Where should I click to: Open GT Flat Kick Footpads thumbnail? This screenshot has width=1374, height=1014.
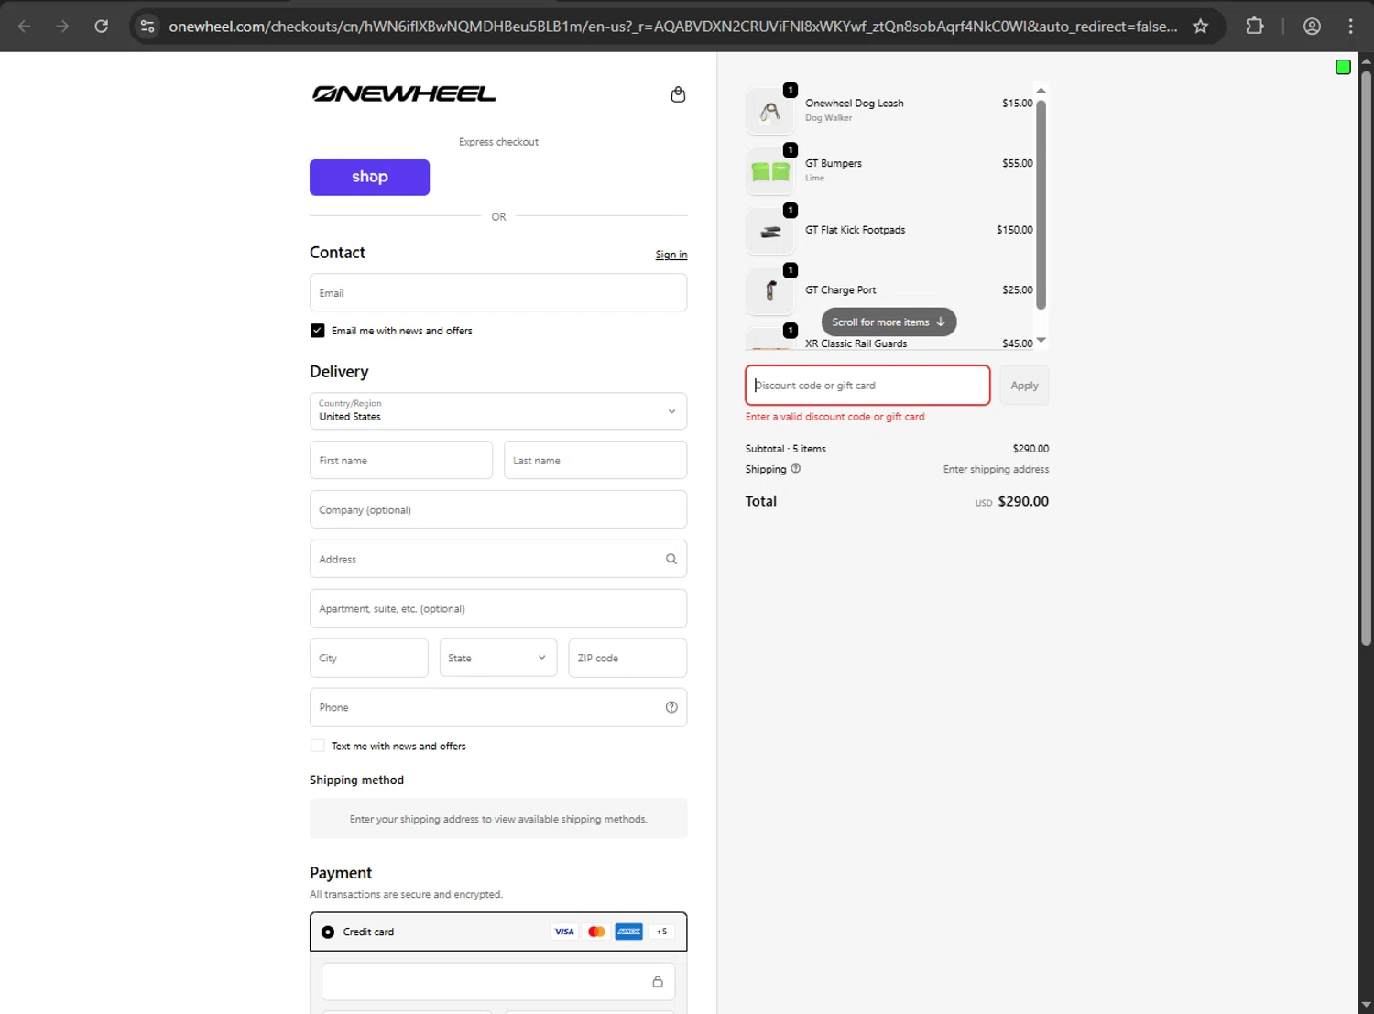770,231
